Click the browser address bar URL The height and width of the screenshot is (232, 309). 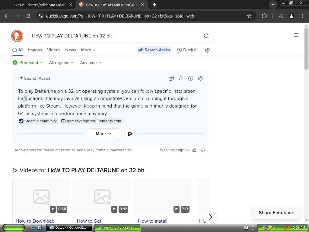point(120,16)
